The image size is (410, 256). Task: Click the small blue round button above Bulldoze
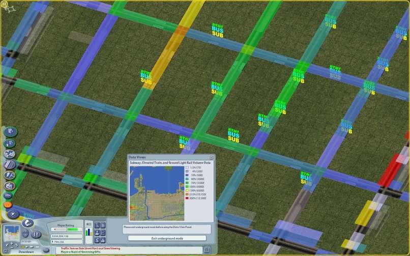point(8,195)
